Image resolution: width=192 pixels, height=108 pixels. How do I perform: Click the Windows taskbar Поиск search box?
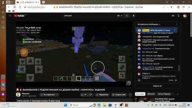(x=82, y=105)
